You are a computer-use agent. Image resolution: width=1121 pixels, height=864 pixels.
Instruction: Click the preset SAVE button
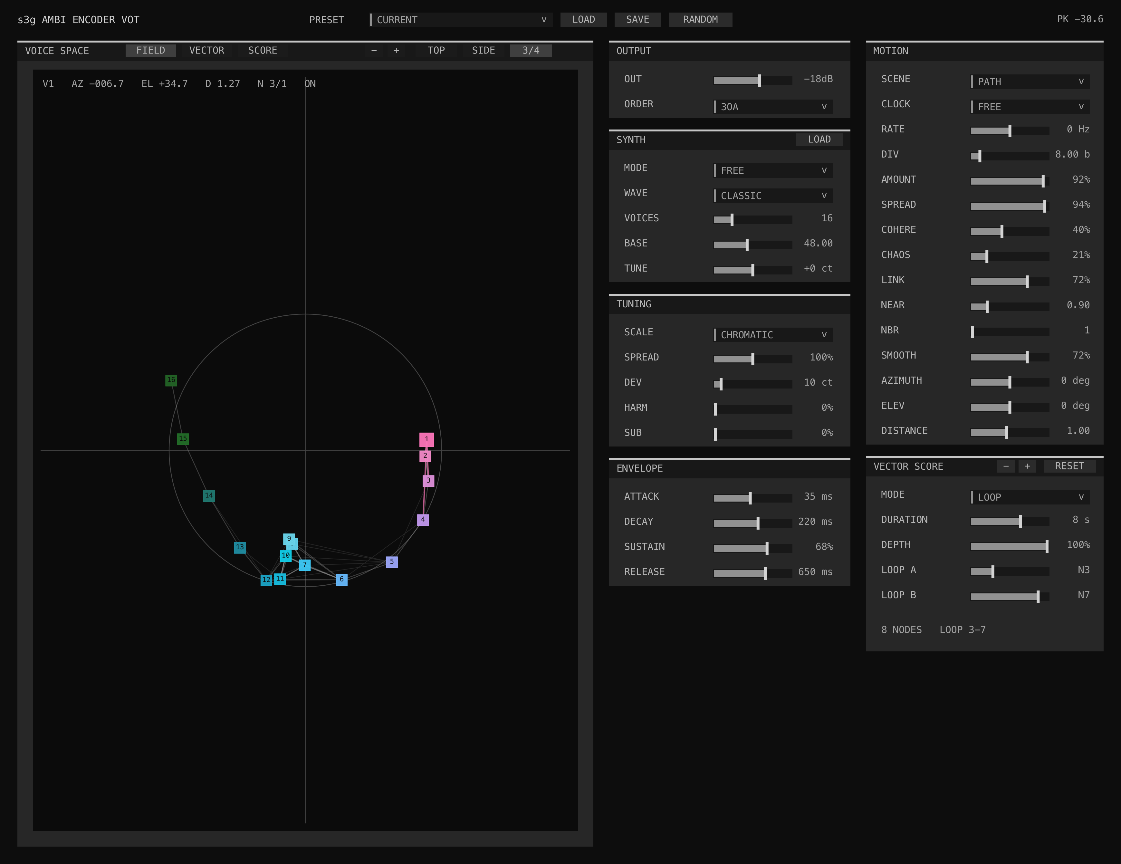[x=637, y=20]
